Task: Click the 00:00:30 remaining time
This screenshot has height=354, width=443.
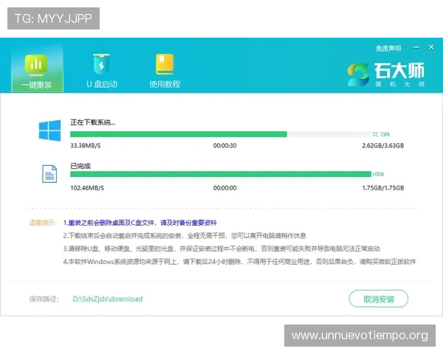Action: 225,146
